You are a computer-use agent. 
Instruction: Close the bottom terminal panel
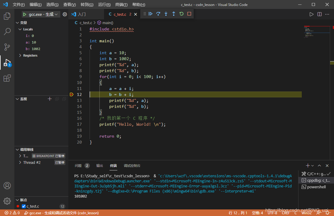click(327, 166)
